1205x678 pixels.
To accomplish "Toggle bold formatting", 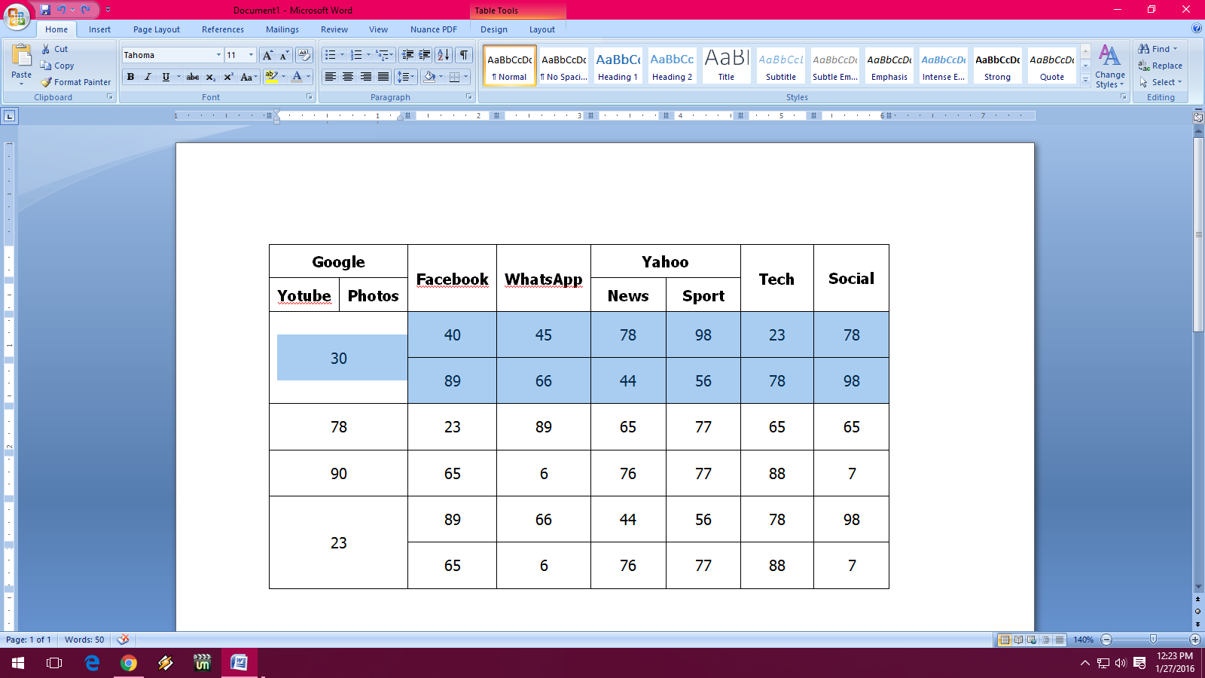I will point(130,77).
